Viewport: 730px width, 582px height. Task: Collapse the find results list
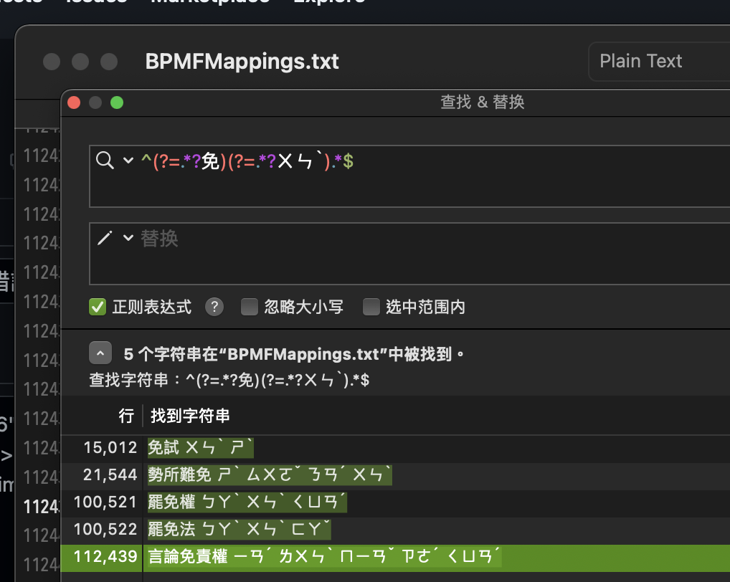(100, 353)
